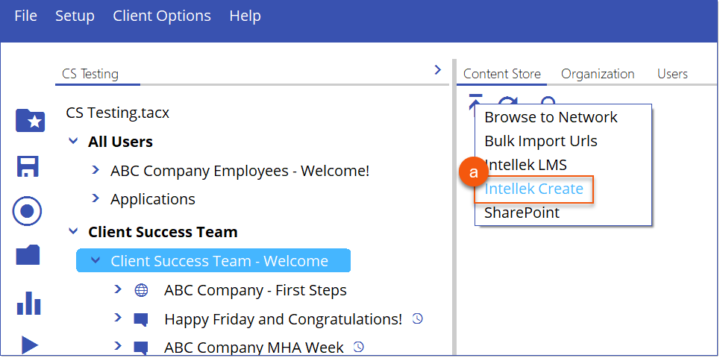
Task: Open the File menu
Action: [25, 16]
